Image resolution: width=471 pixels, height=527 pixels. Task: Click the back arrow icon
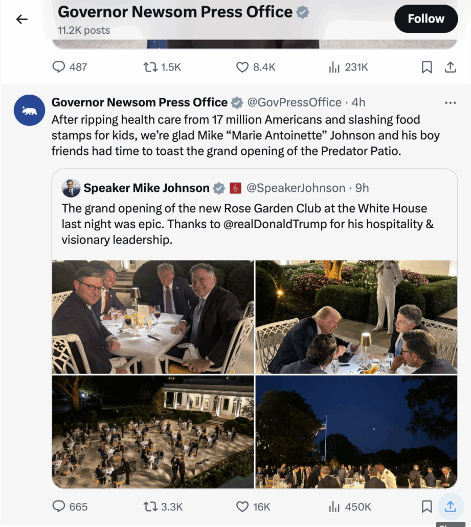21,19
